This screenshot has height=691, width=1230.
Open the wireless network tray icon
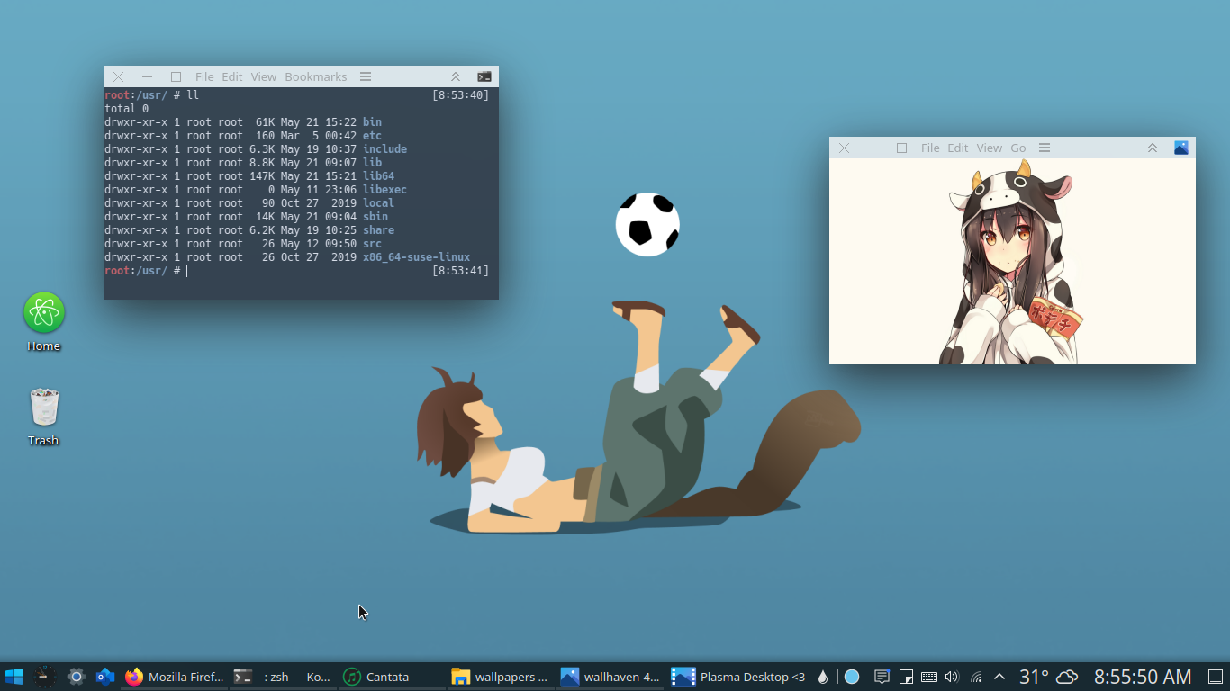pyautogui.click(x=976, y=677)
